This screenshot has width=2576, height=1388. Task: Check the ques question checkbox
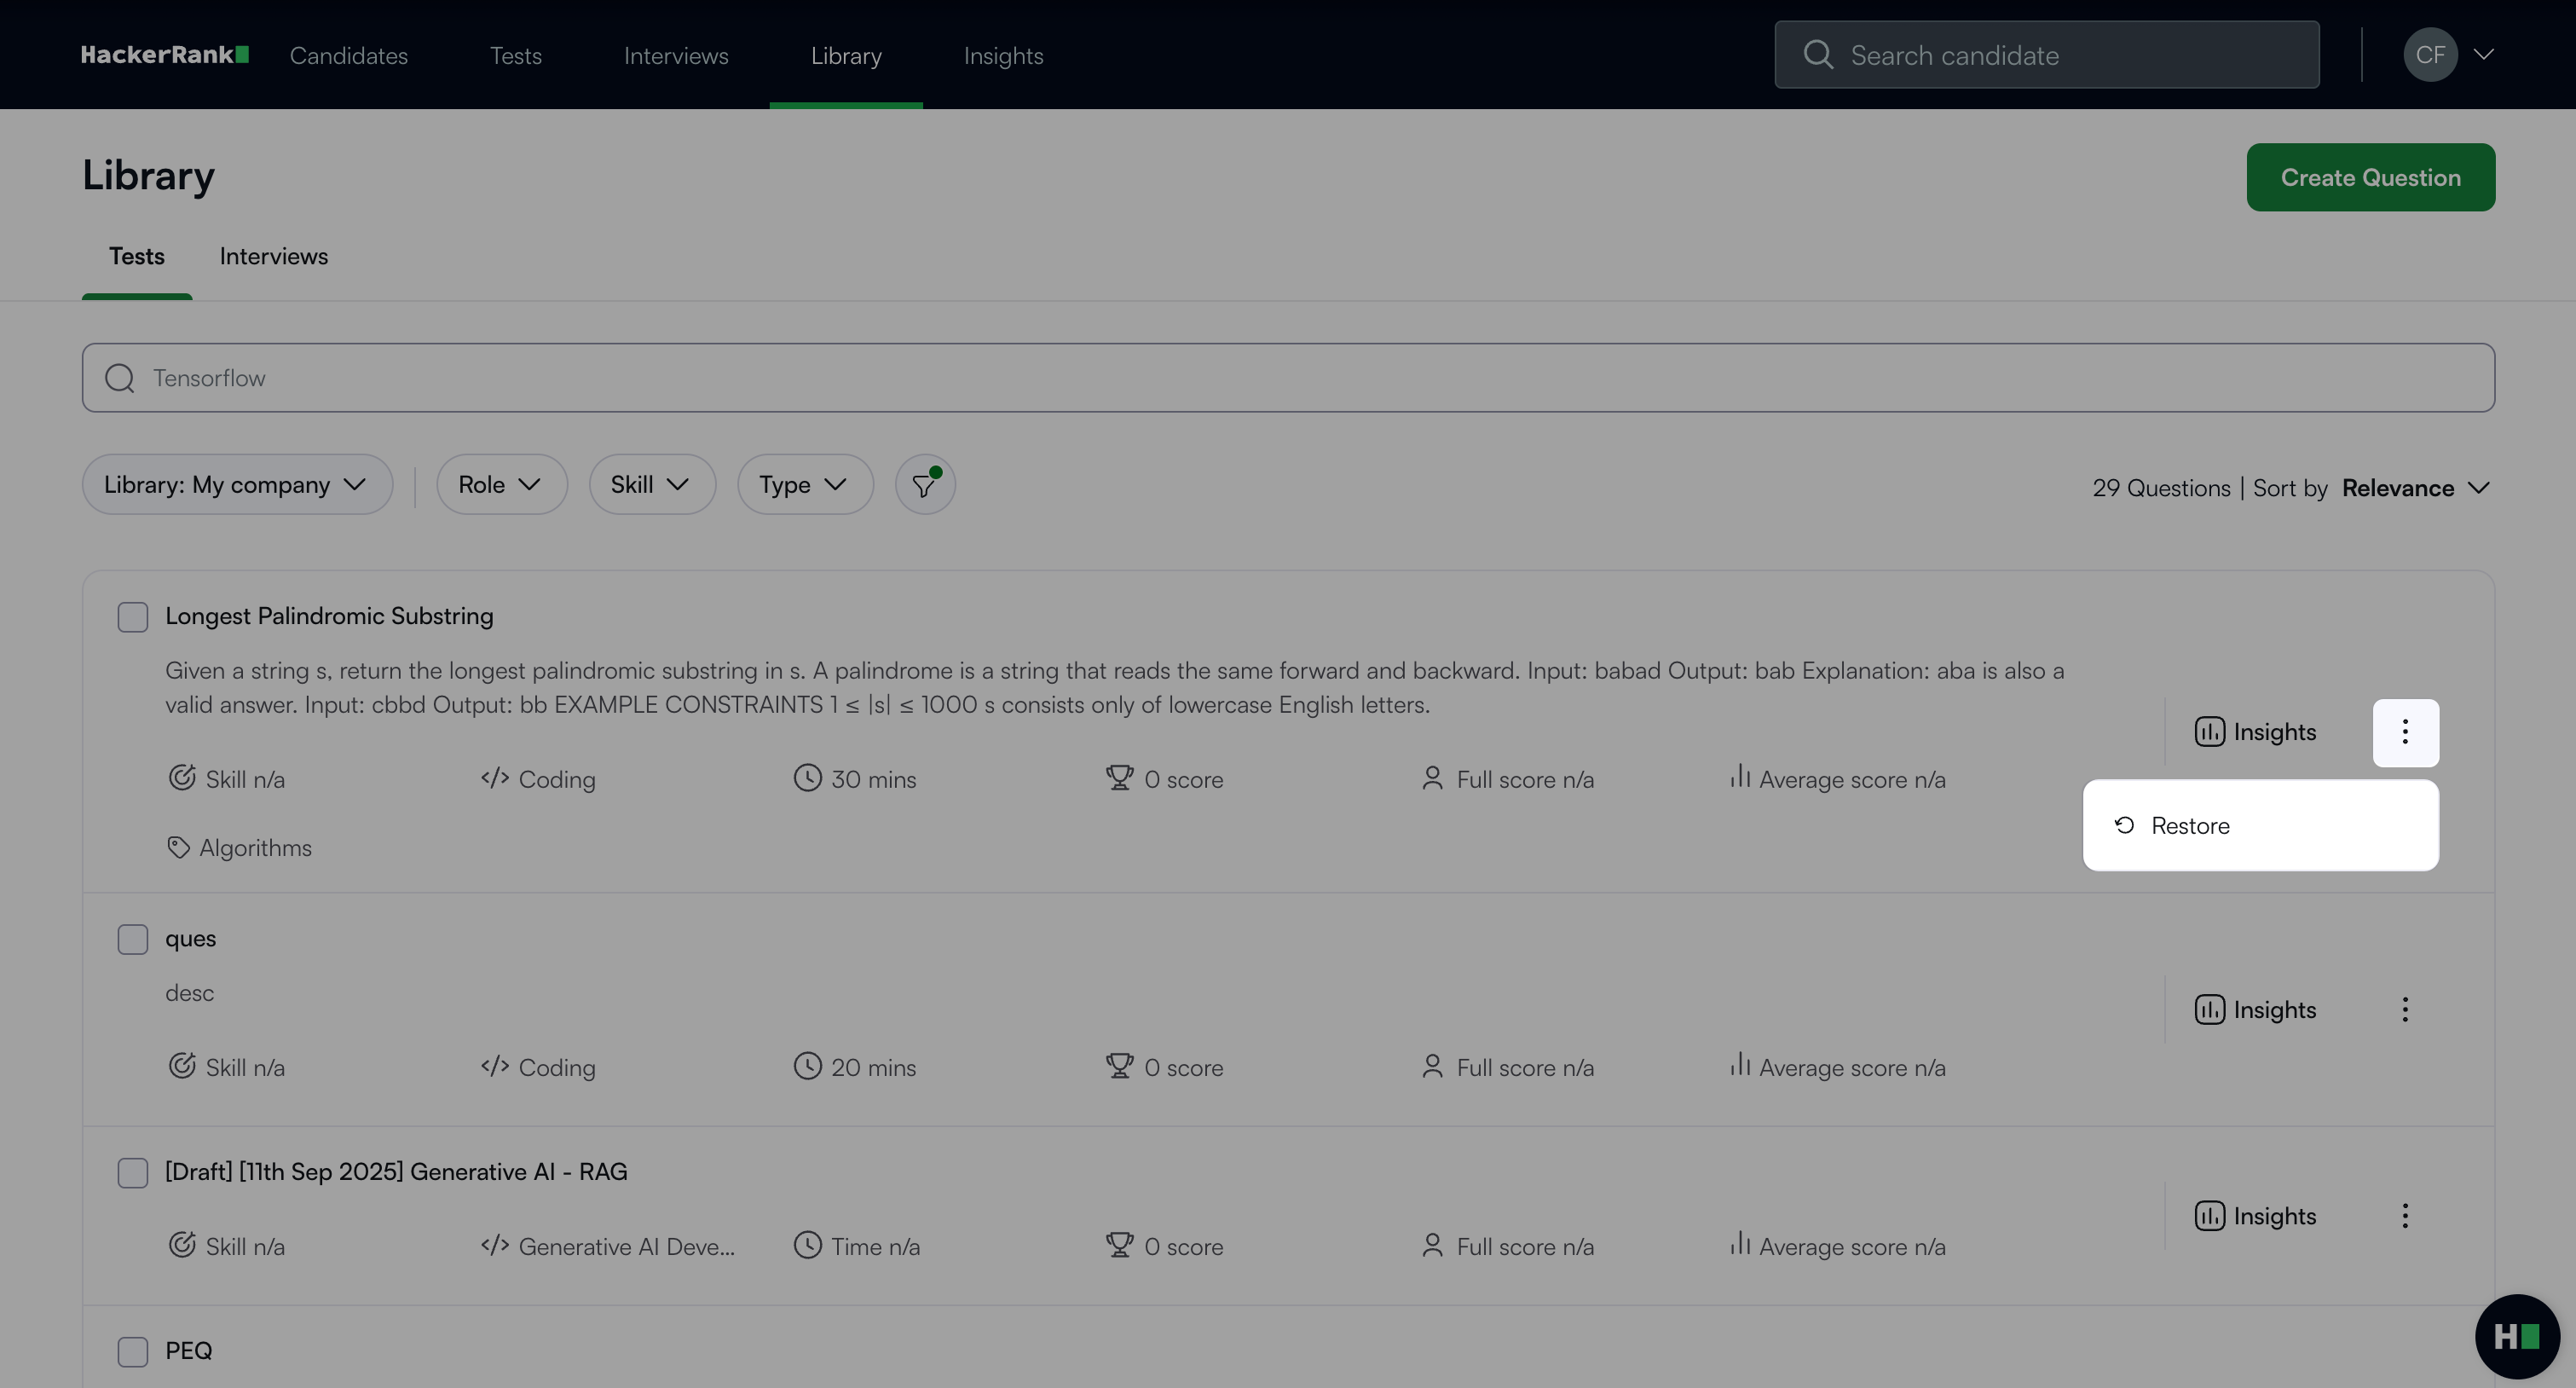coord(133,939)
